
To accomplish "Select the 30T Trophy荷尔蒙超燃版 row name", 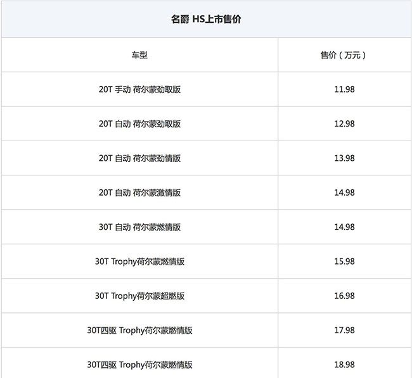I will pos(139,296).
